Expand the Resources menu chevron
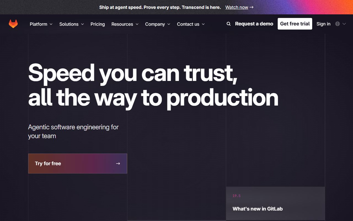This screenshot has width=353, height=221. pyautogui.click(x=137, y=24)
